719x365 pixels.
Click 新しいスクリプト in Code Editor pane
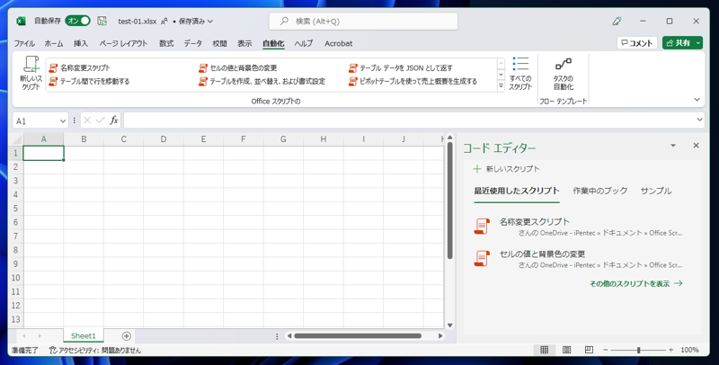click(x=507, y=169)
